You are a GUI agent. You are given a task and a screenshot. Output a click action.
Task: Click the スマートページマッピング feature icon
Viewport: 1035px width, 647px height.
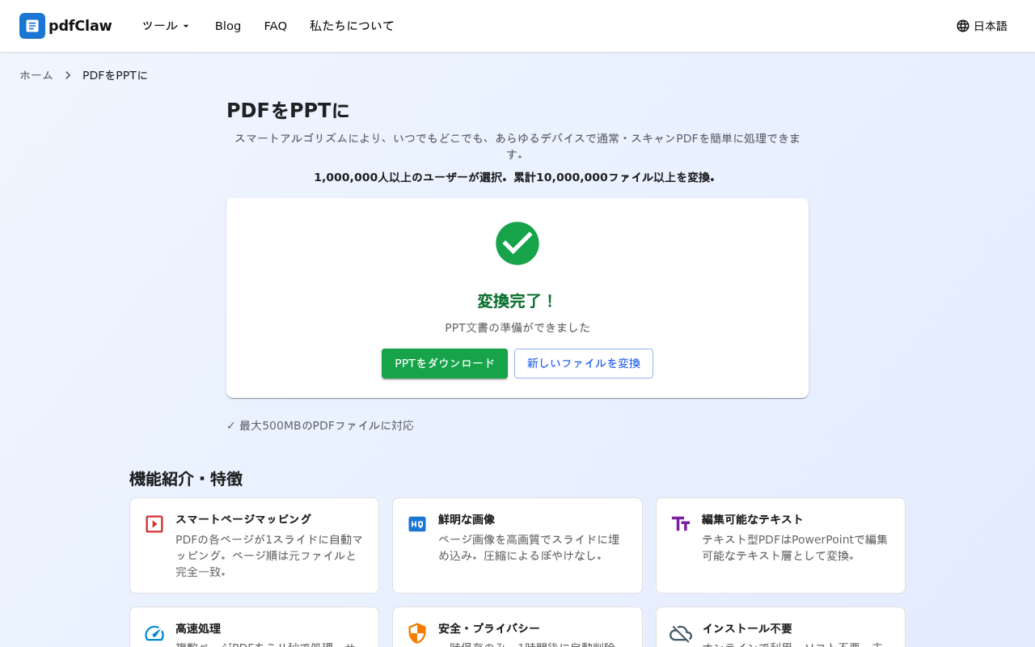154,524
